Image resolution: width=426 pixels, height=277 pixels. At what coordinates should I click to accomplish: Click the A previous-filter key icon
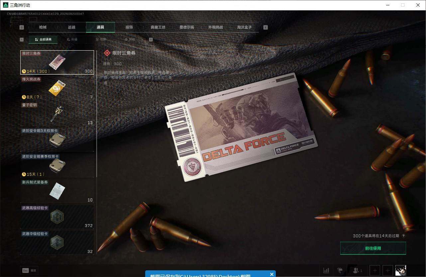tap(22, 39)
